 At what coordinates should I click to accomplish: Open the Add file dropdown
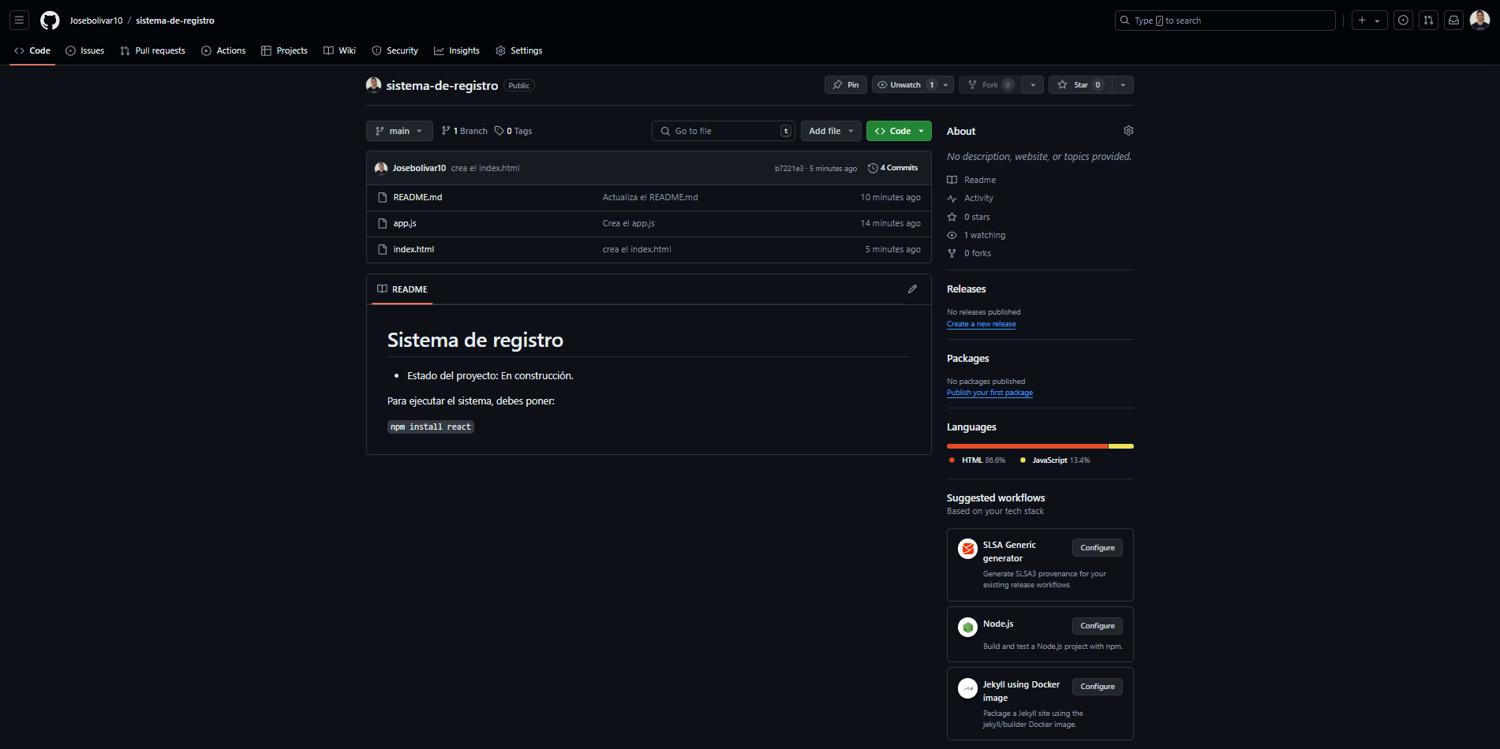[x=831, y=131]
